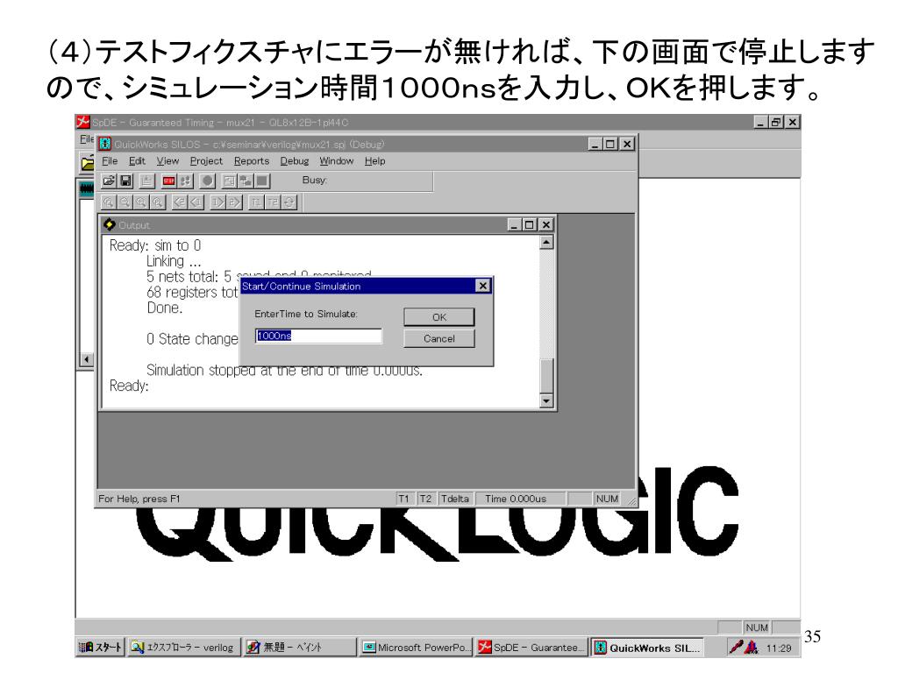This screenshot has height=673, width=898.
Task: Click the refresh arrows toolbar icon
Action: (289, 202)
